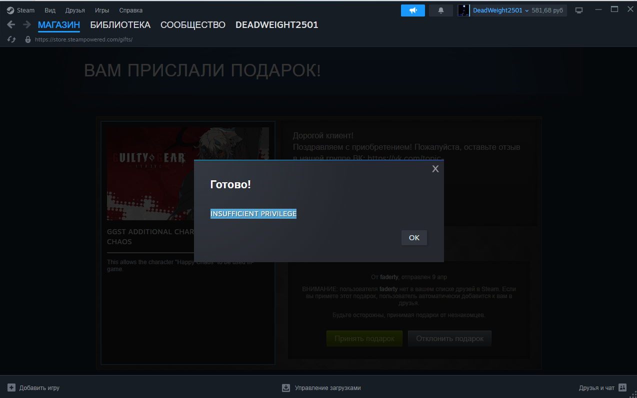Click the ВАМ ПРИСЛАЛИ ПОДАРОК! heading

click(x=202, y=71)
